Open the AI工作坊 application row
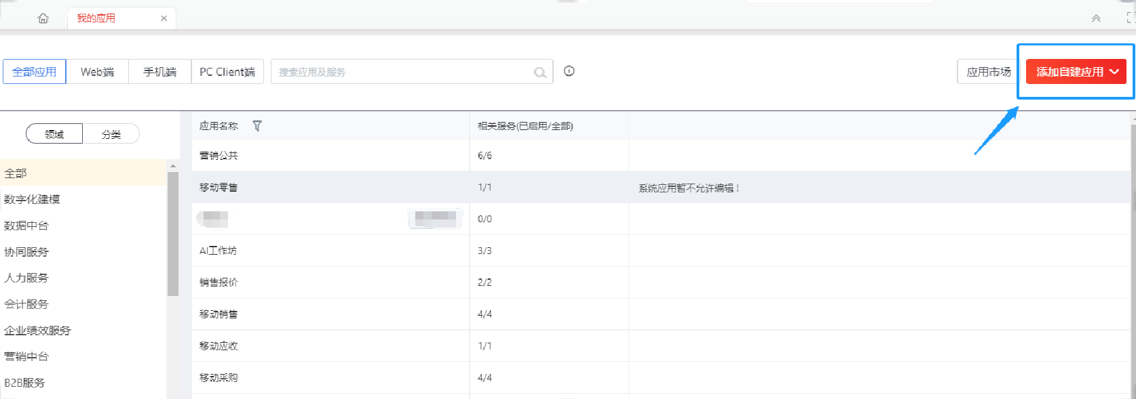Viewport: 1136px width, 399px height. [219, 251]
